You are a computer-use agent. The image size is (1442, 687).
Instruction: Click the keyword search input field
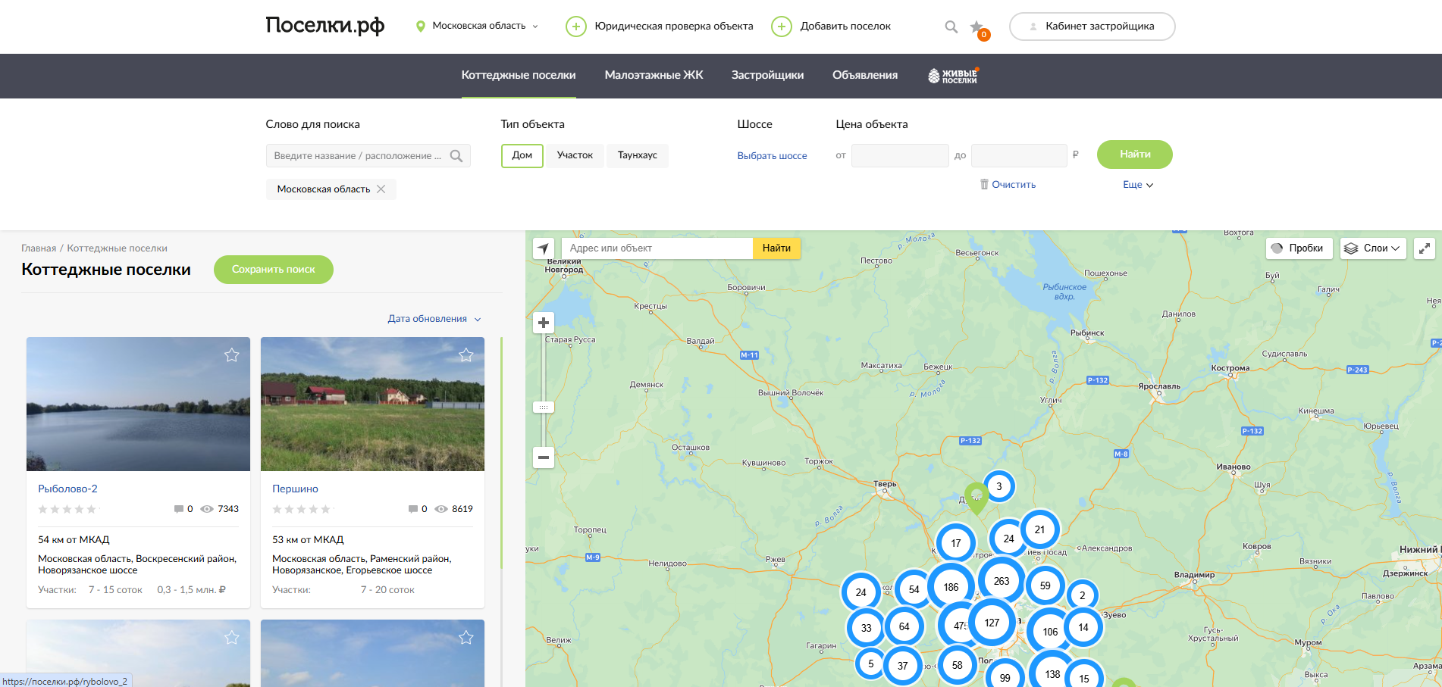(368, 156)
